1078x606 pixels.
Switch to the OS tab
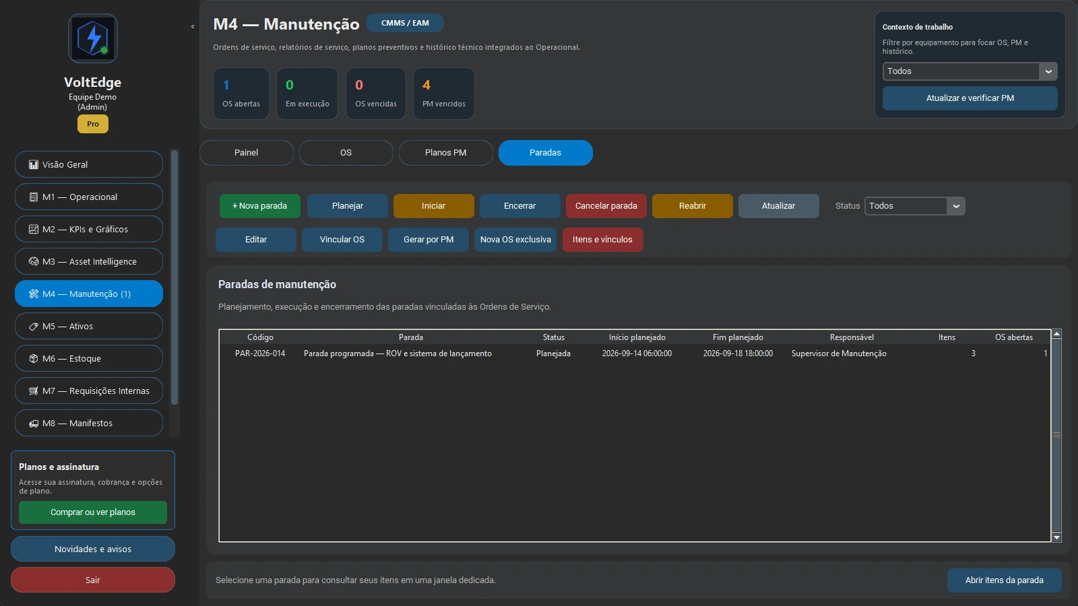pos(346,153)
